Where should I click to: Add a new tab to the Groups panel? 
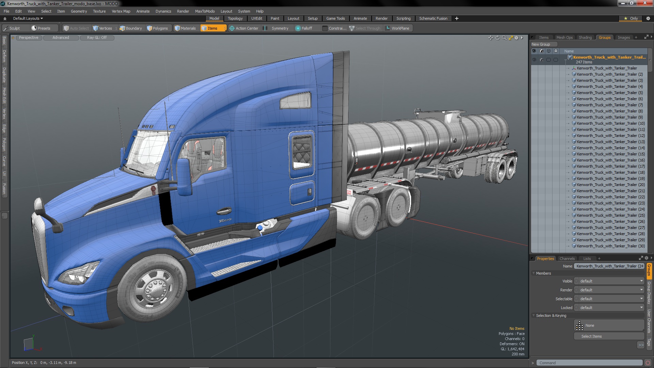pos(636,37)
